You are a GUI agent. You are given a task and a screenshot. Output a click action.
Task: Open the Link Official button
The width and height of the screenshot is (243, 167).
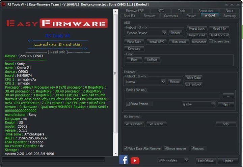point(206,161)
